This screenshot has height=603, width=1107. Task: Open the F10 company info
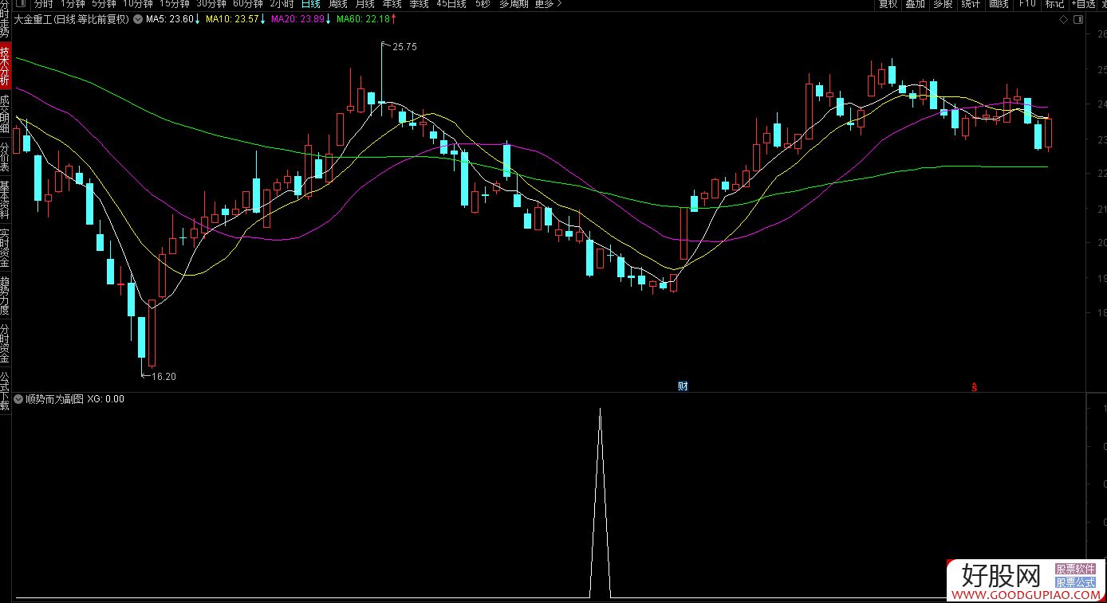click(1027, 4)
